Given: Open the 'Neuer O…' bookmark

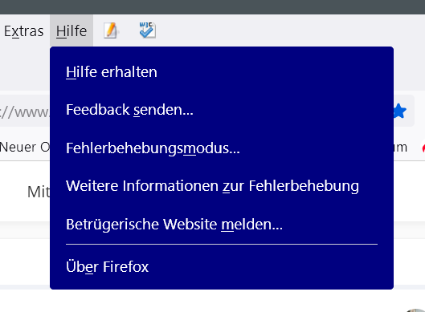Looking at the screenshot, I should (25, 148).
